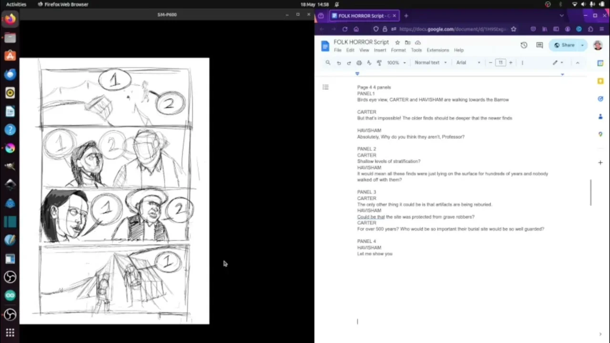Click the Print icon in Docs toolbar
Image resolution: width=610 pixels, height=343 pixels.
pos(359,63)
